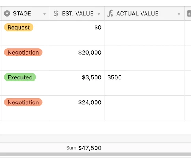Select the yellow Request stage tag
This screenshot has width=191, height=158.
tap(19, 27)
